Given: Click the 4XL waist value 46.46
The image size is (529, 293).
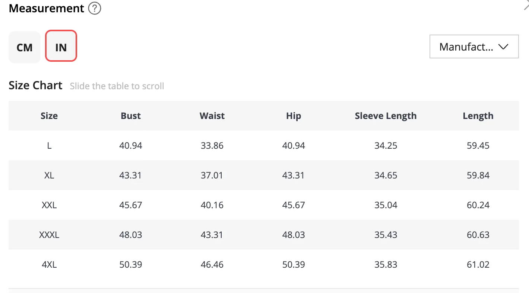Looking at the screenshot, I should (212, 264).
